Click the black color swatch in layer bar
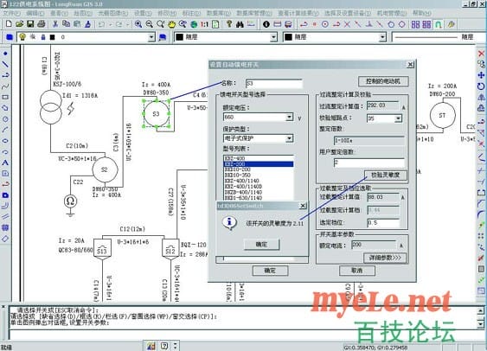Screen dimensions: 487x351 pyautogui.click(x=53, y=37)
